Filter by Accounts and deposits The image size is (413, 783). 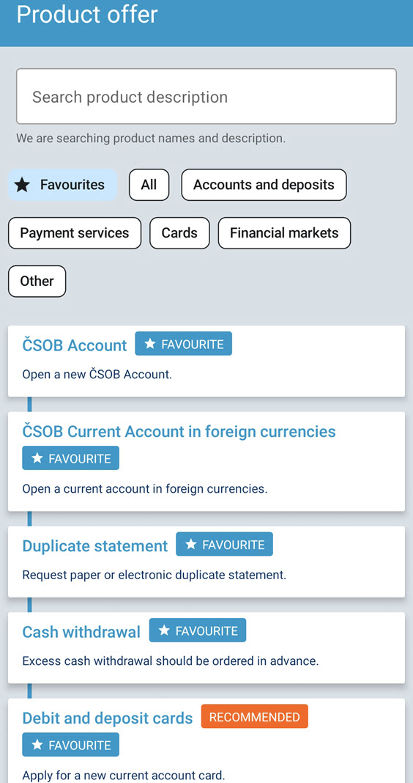point(264,185)
